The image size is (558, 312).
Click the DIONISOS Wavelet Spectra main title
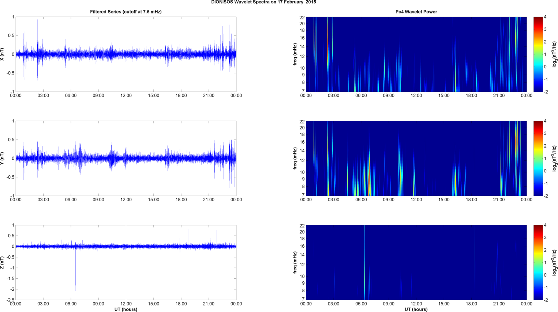pyautogui.click(x=263, y=2)
